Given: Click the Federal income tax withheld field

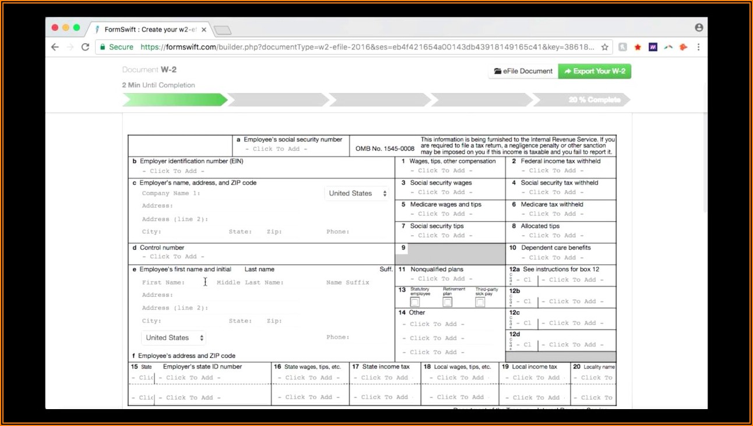Looking at the screenshot, I should pos(553,171).
